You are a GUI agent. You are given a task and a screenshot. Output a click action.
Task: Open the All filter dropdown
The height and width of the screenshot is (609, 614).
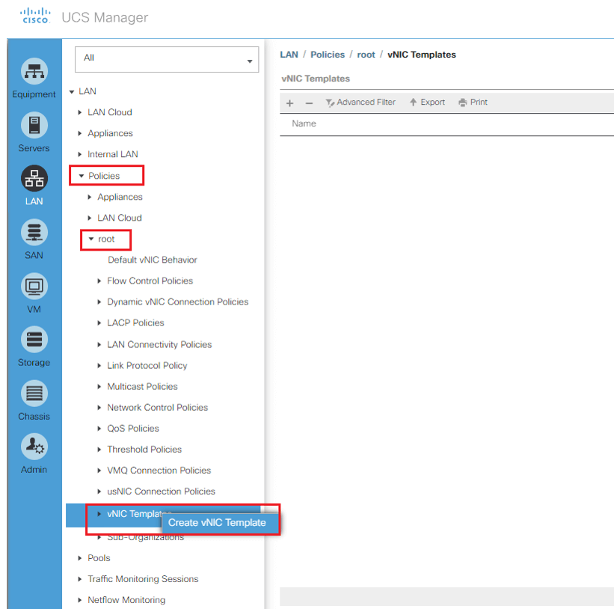point(167,60)
